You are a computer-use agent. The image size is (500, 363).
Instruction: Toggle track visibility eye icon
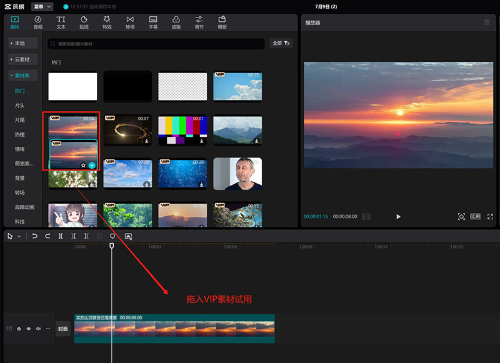29,328
